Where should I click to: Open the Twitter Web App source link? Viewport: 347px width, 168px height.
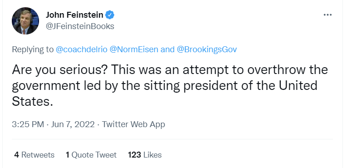click(x=134, y=124)
